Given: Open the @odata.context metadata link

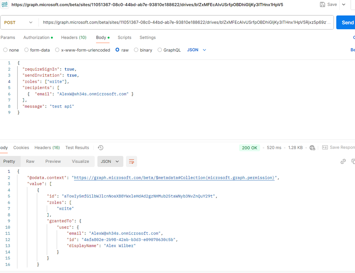Looking at the screenshot, I should coord(174,178).
